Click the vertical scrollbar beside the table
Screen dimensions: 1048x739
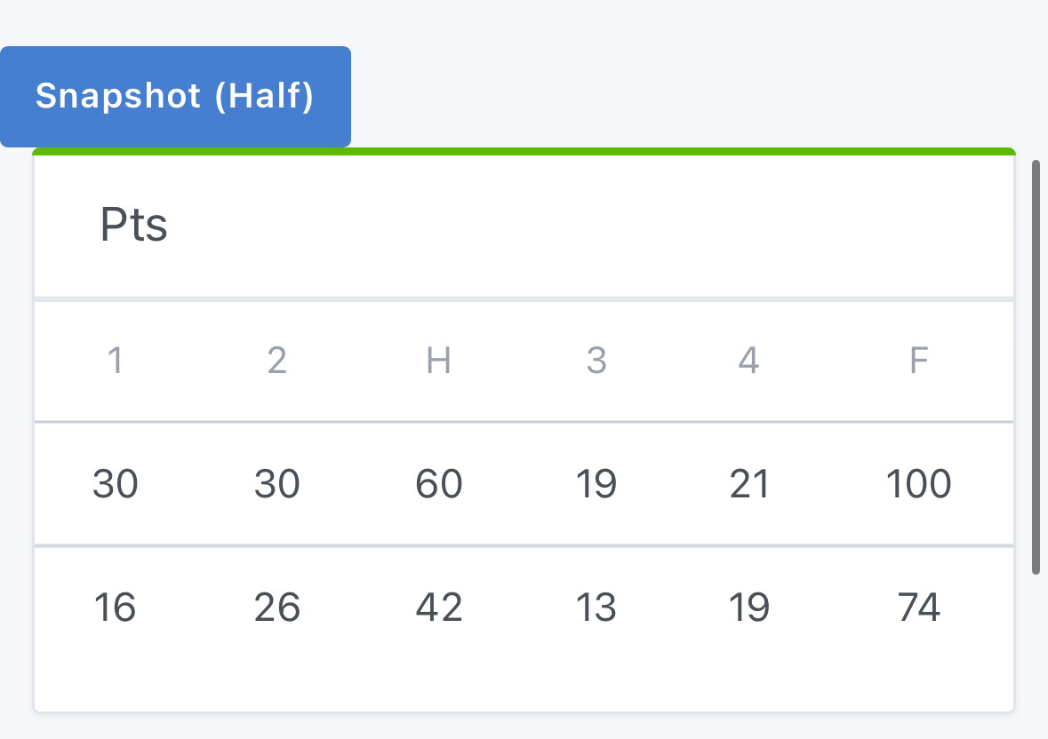[x=1036, y=366]
